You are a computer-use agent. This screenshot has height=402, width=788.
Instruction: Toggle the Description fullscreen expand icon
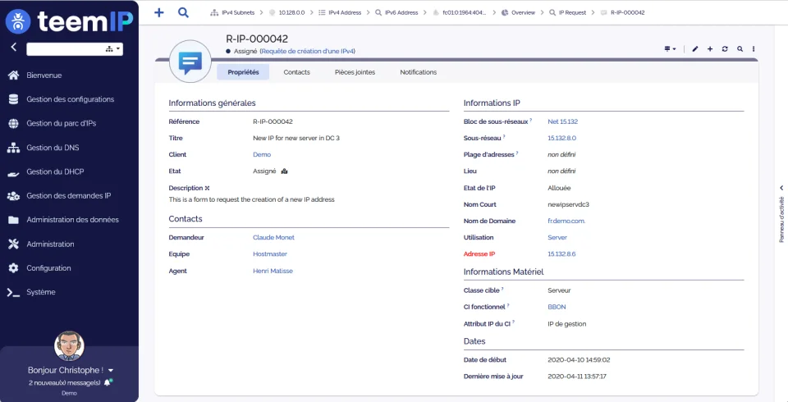pyautogui.click(x=207, y=188)
